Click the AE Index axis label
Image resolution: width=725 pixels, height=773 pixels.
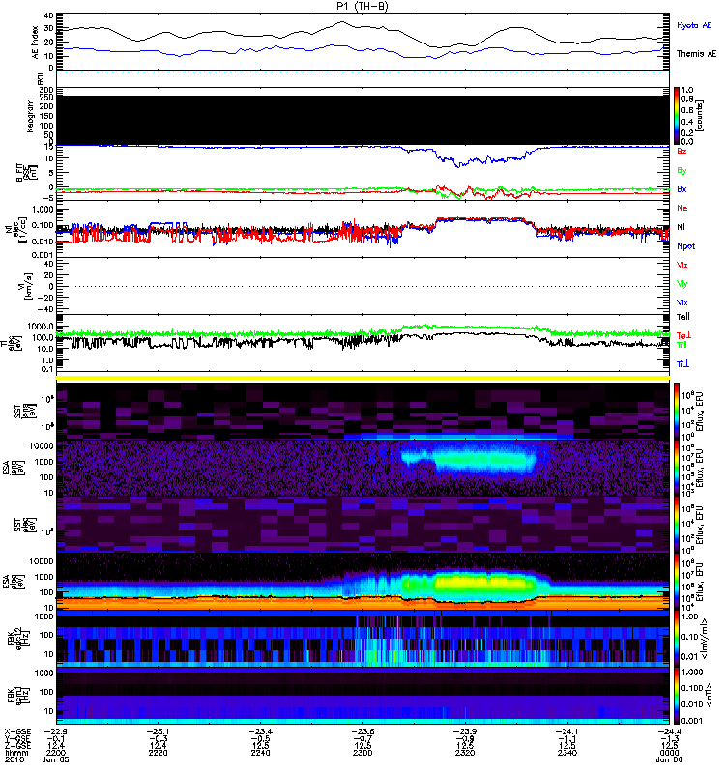click(35, 43)
